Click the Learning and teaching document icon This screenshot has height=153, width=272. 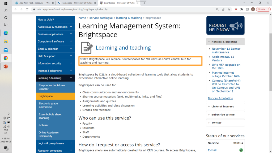87,48
